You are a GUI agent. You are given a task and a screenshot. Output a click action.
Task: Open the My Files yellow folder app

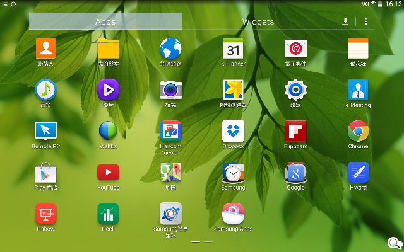108,49
